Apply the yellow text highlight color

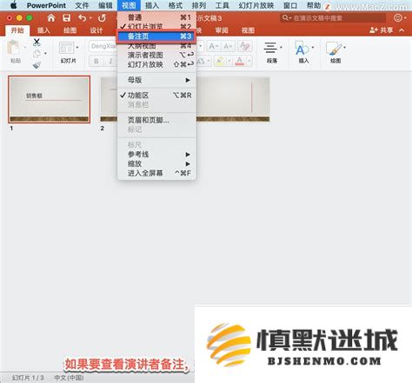pyautogui.click(x=220, y=61)
